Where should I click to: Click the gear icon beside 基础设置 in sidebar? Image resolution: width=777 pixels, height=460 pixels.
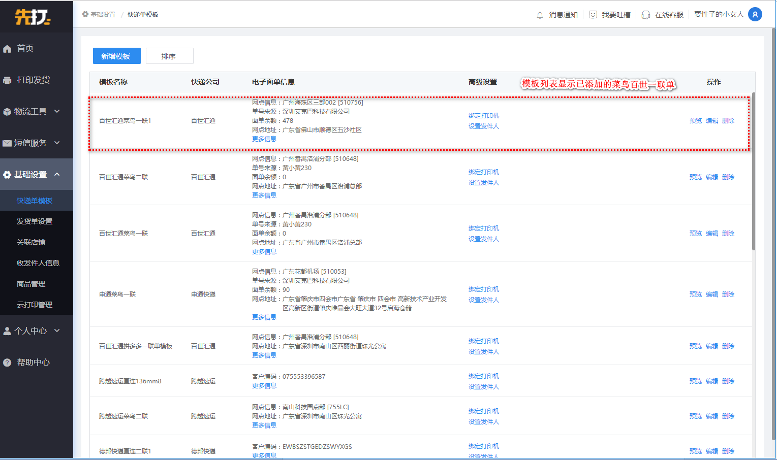pyautogui.click(x=7, y=175)
